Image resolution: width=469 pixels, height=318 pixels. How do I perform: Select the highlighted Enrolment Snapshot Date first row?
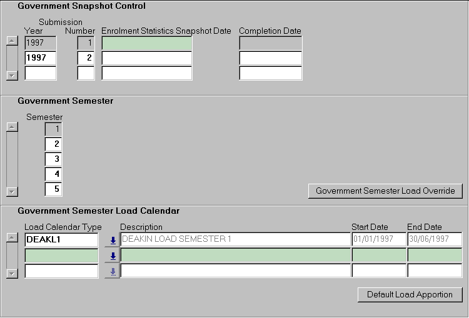(x=146, y=43)
